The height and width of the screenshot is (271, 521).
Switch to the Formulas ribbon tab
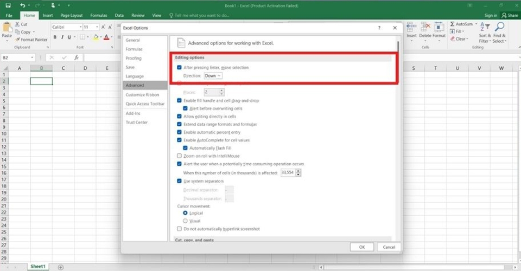pyautogui.click(x=99, y=15)
